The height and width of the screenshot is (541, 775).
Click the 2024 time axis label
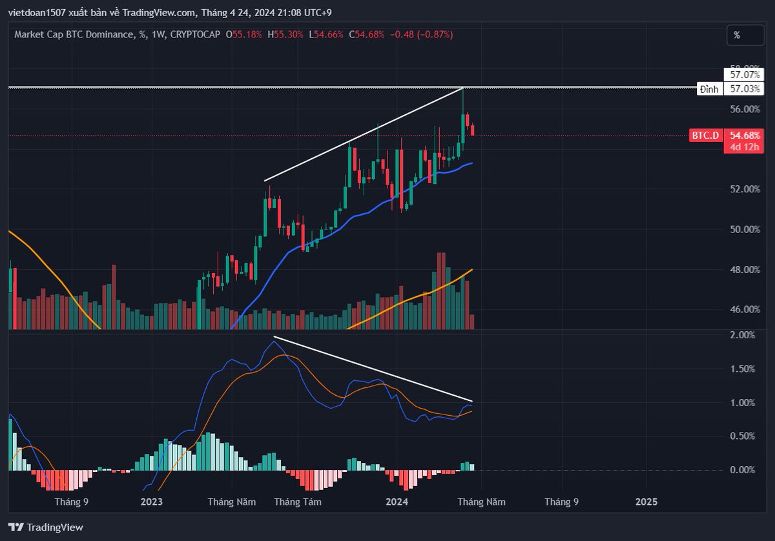[396, 502]
